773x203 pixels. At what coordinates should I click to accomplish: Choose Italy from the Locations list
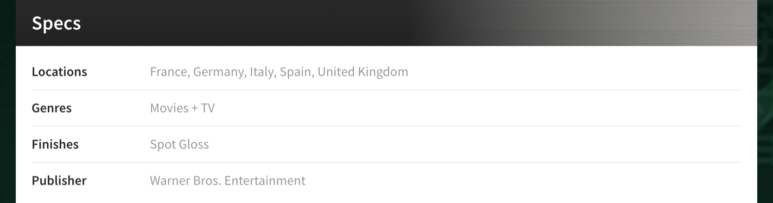pyautogui.click(x=261, y=72)
